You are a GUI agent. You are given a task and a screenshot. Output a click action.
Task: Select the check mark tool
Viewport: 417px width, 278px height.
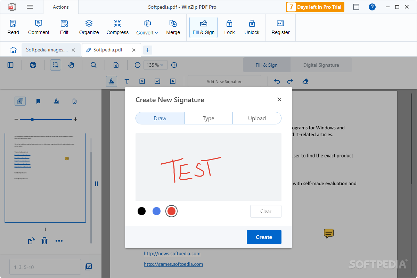click(157, 81)
